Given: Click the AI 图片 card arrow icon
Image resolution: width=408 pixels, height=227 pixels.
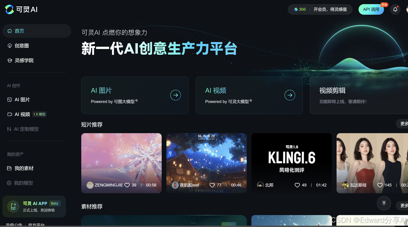Looking at the screenshot, I should pyautogui.click(x=175, y=95).
